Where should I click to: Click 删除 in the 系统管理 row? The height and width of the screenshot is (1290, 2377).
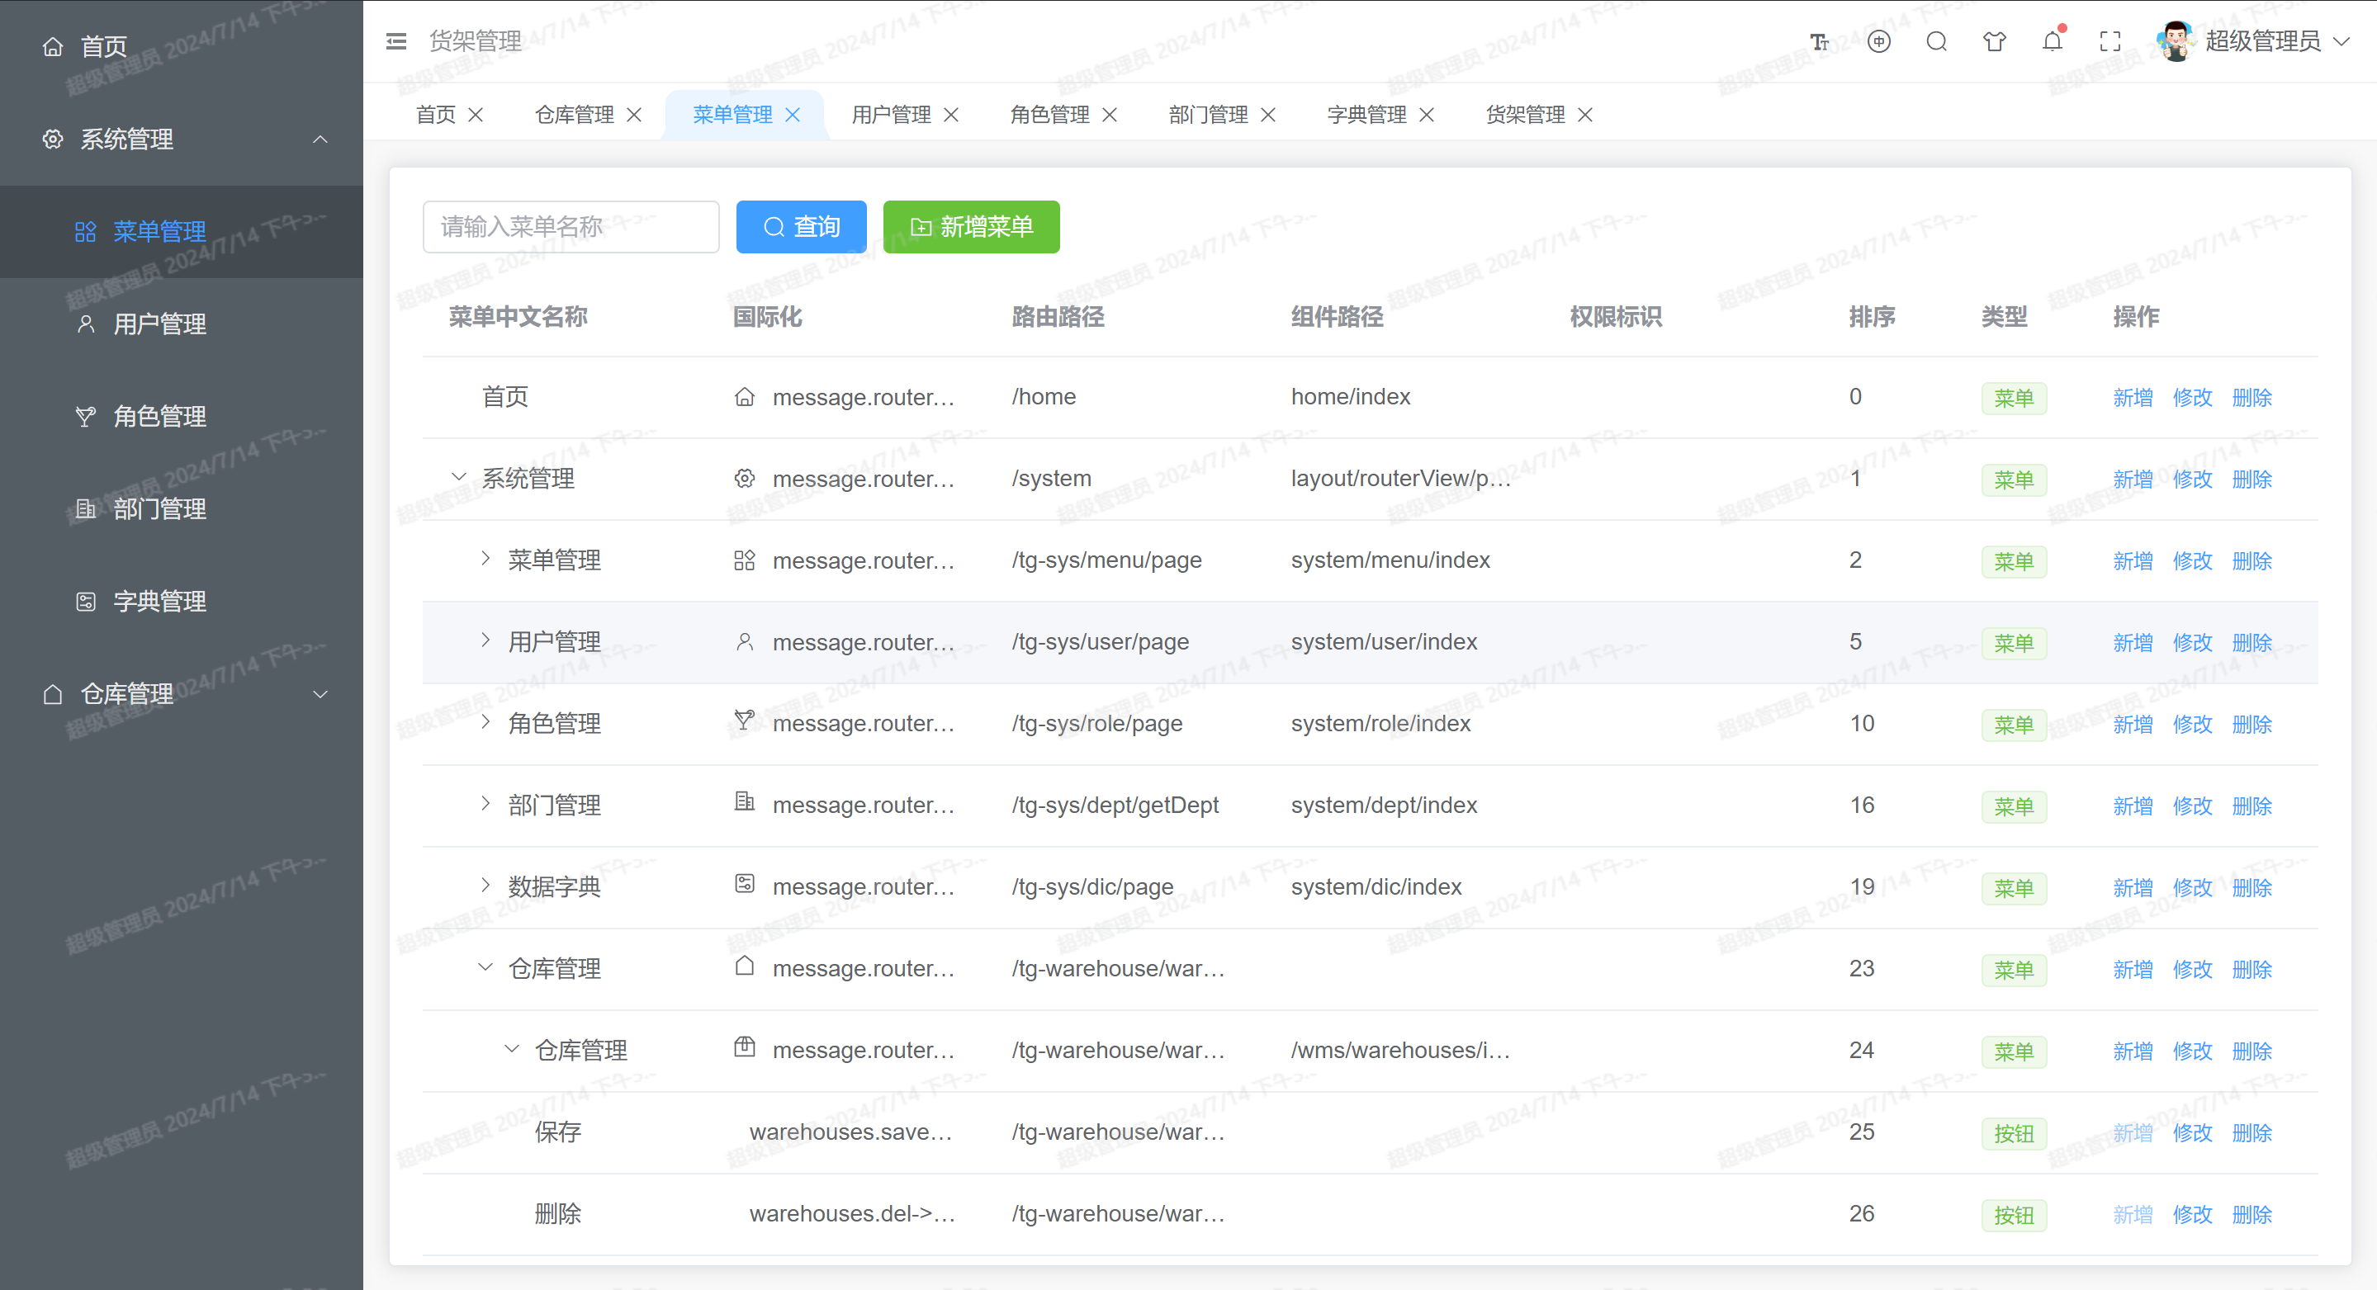(2252, 480)
